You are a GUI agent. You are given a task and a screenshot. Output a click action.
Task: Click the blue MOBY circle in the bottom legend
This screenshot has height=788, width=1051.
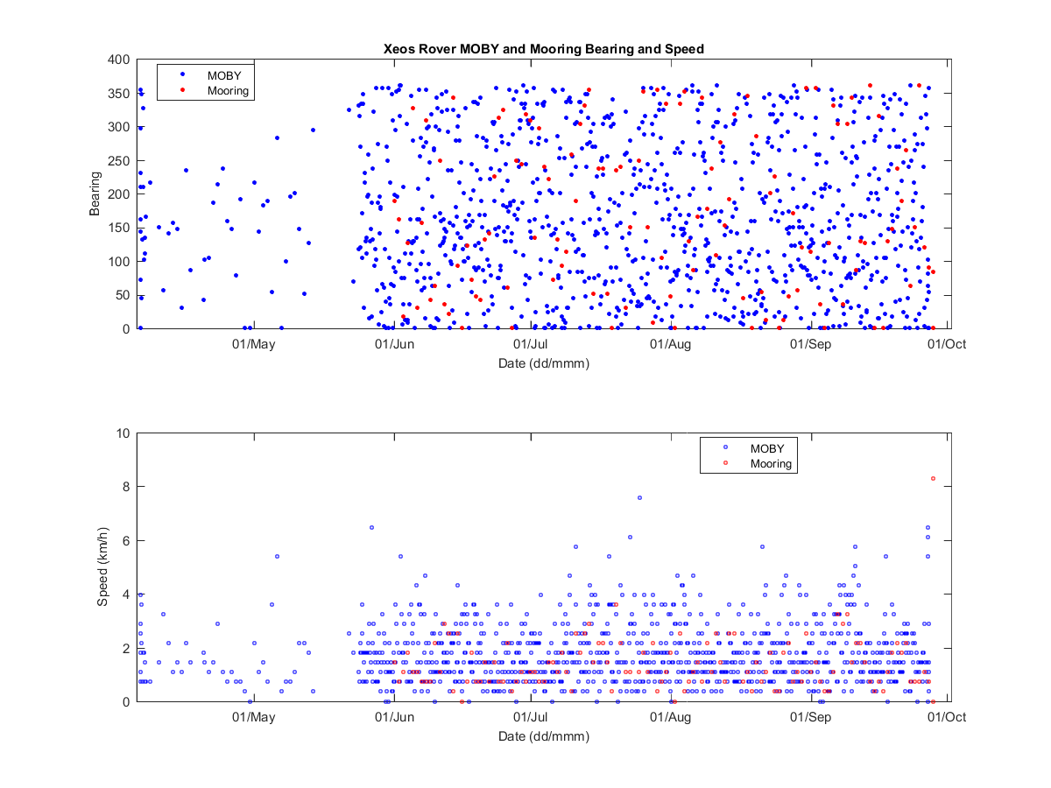[725, 447]
